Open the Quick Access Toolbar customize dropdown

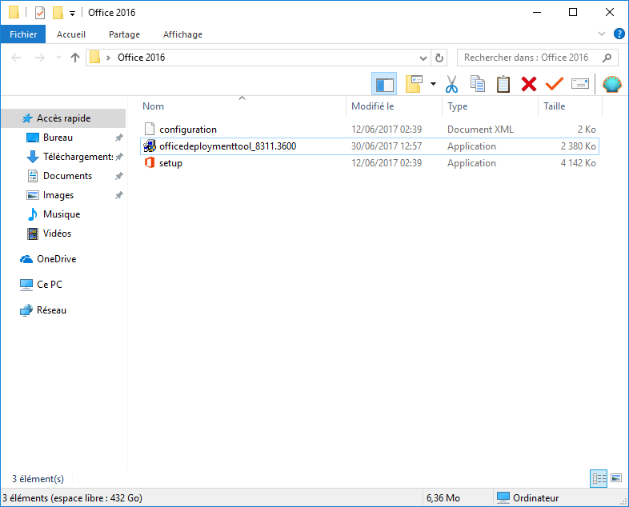72,14
